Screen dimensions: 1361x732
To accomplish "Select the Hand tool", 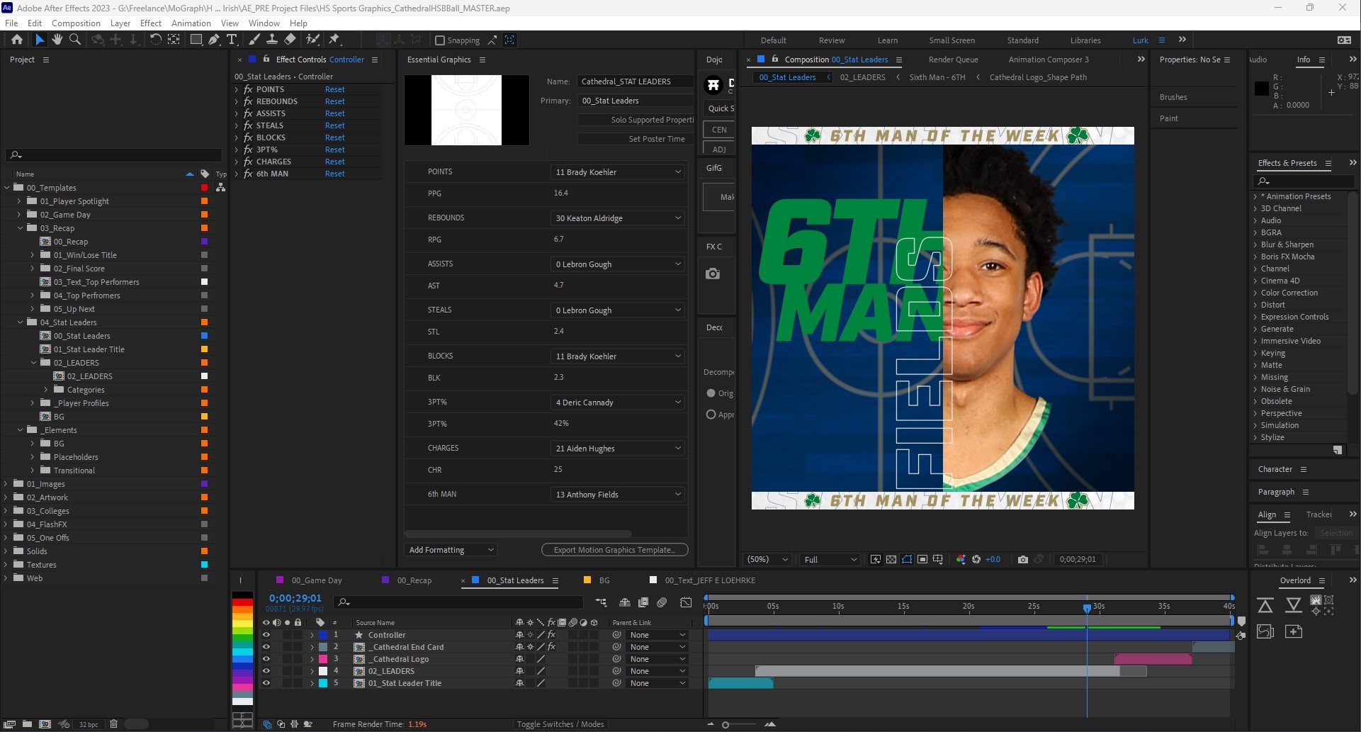I will 57,40.
